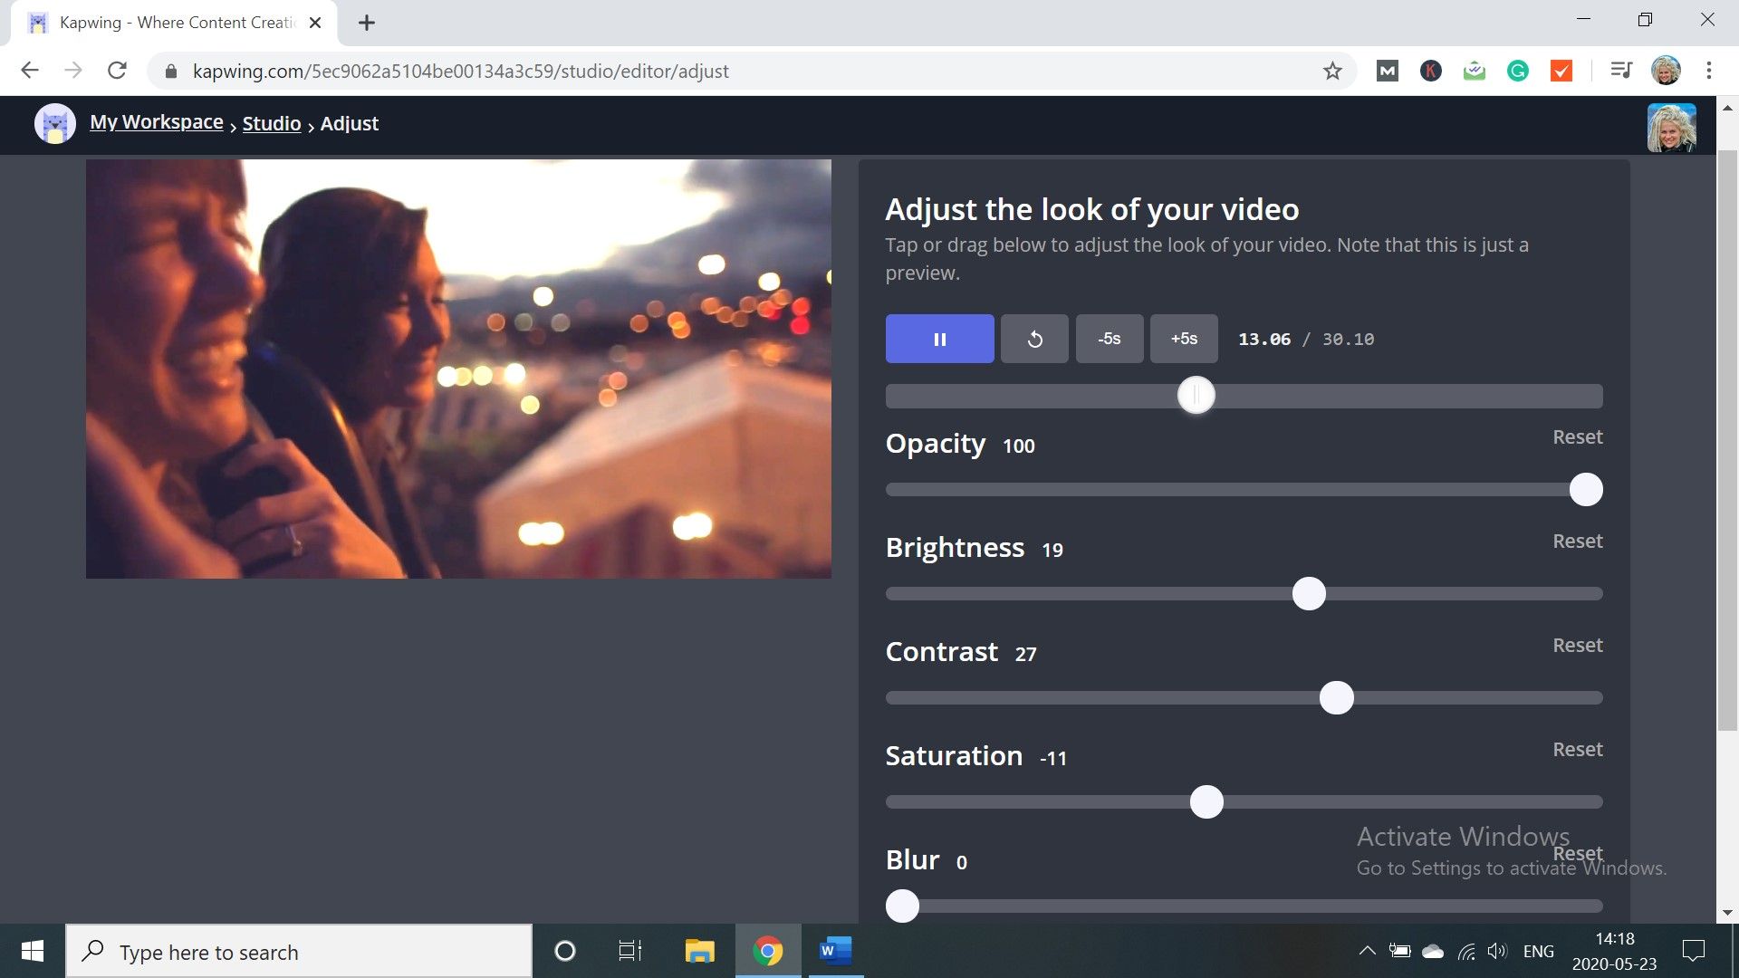Open Chrome three-dot menu
Screen dimensions: 1739x978
pos(1708,71)
